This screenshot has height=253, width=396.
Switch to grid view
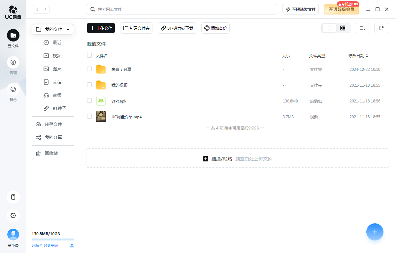pos(343,28)
